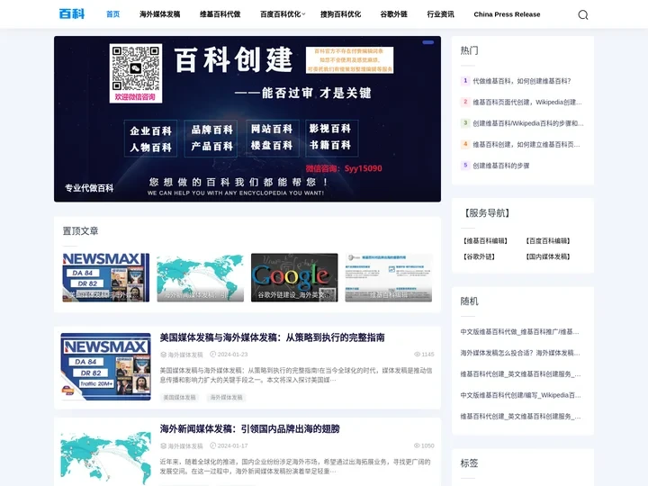The width and height of the screenshot is (648, 486).
Task: Click the 美国媒体发稿 tag
Action: tap(179, 397)
